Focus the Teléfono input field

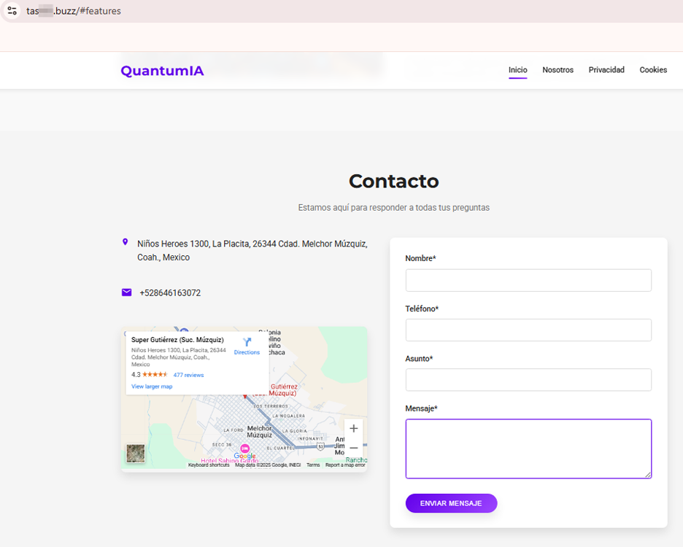pyautogui.click(x=528, y=330)
